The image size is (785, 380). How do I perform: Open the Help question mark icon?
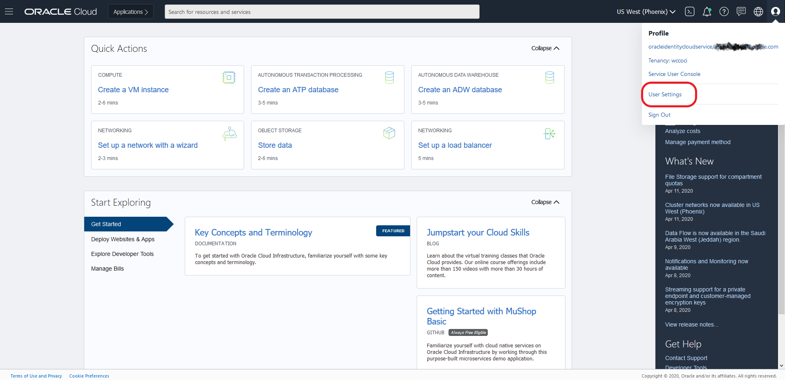click(x=724, y=11)
